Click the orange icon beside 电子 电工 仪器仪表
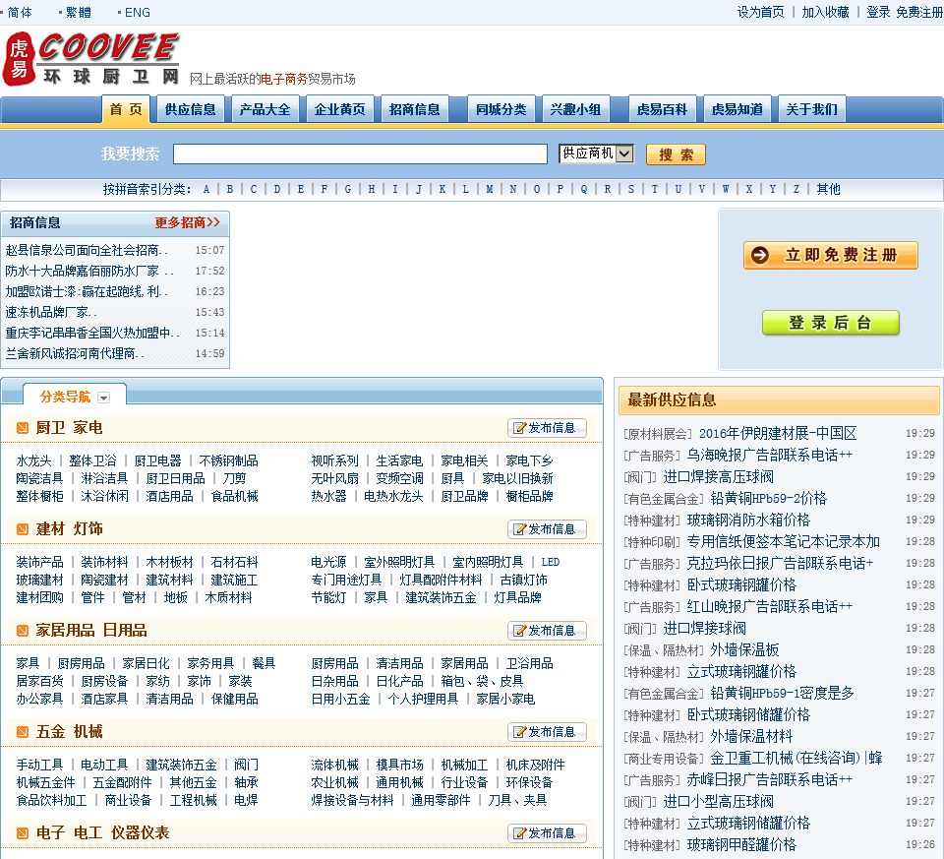 [23, 833]
